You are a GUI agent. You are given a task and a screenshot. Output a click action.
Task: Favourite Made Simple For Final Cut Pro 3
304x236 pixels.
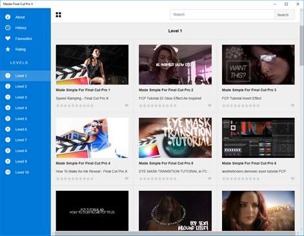point(292,106)
